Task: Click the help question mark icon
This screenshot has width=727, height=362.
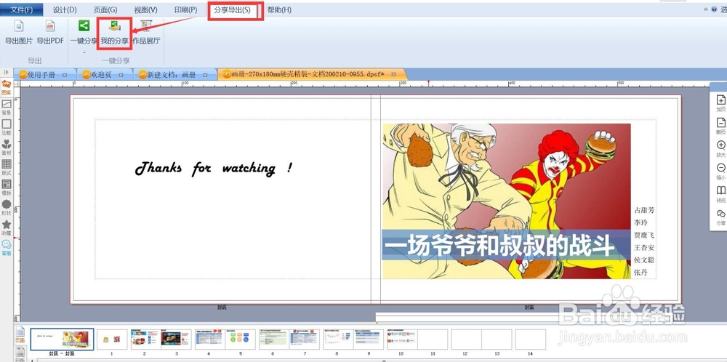Action: coord(714,9)
